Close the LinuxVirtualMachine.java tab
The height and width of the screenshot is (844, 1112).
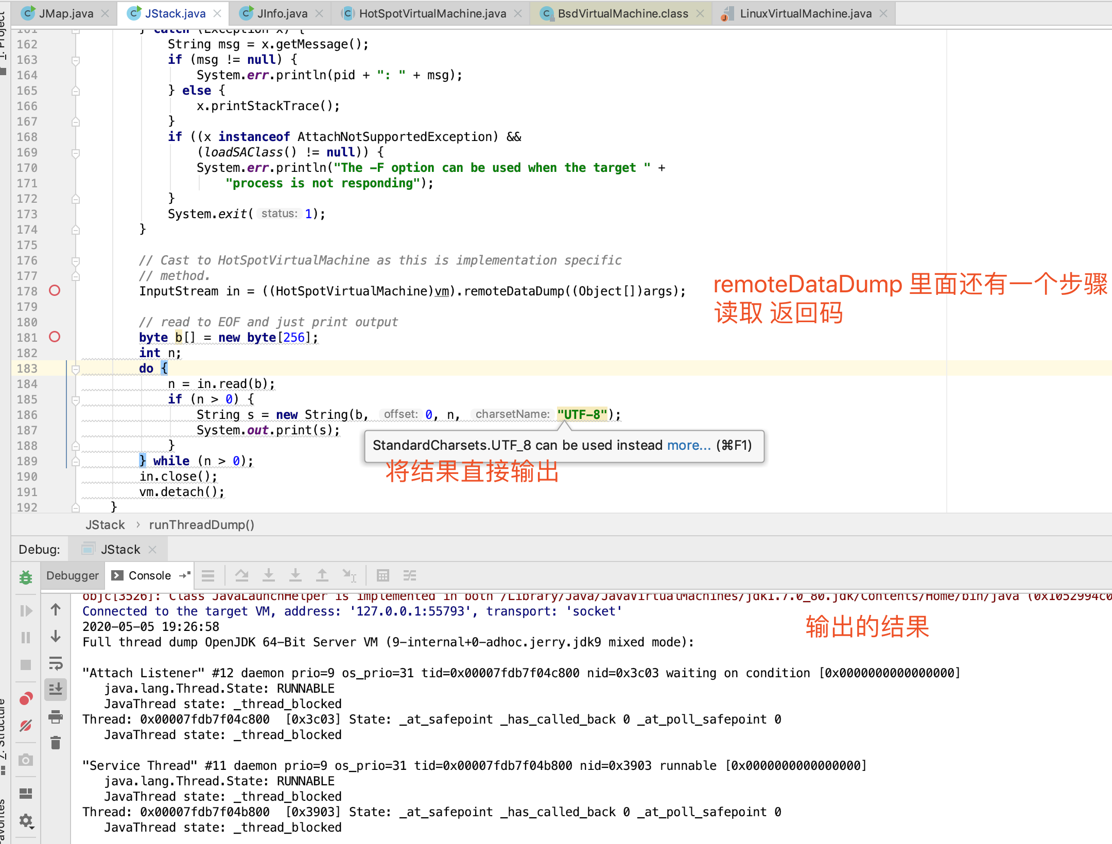click(883, 13)
